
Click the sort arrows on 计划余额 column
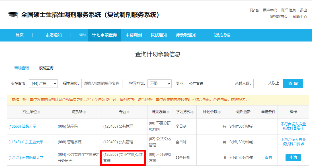(x=220, y=112)
